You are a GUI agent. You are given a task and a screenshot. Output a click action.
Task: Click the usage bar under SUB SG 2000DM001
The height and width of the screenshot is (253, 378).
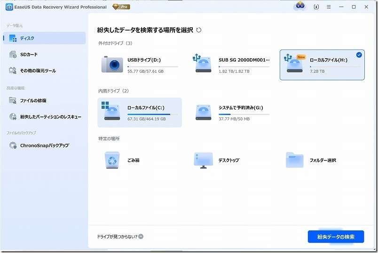tap(244, 67)
